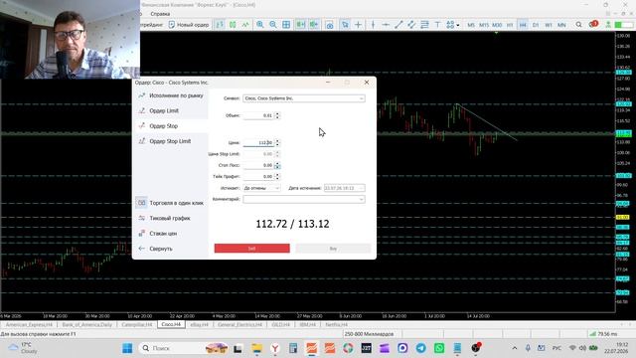Image resolution: width=636 pixels, height=358 pixels.
Task: Click the Стоп Лосс stepper arrows
Action: [x=277, y=166]
